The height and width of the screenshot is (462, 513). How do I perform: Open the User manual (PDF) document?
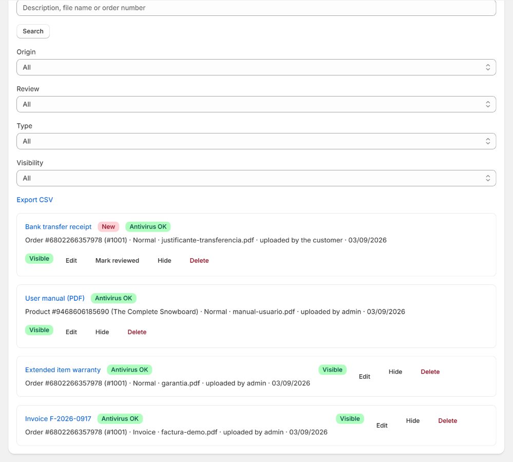point(54,299)
